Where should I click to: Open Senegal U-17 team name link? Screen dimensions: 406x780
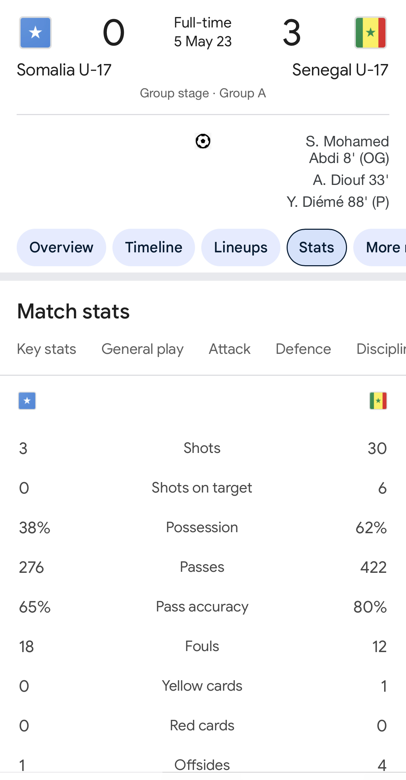340,70
